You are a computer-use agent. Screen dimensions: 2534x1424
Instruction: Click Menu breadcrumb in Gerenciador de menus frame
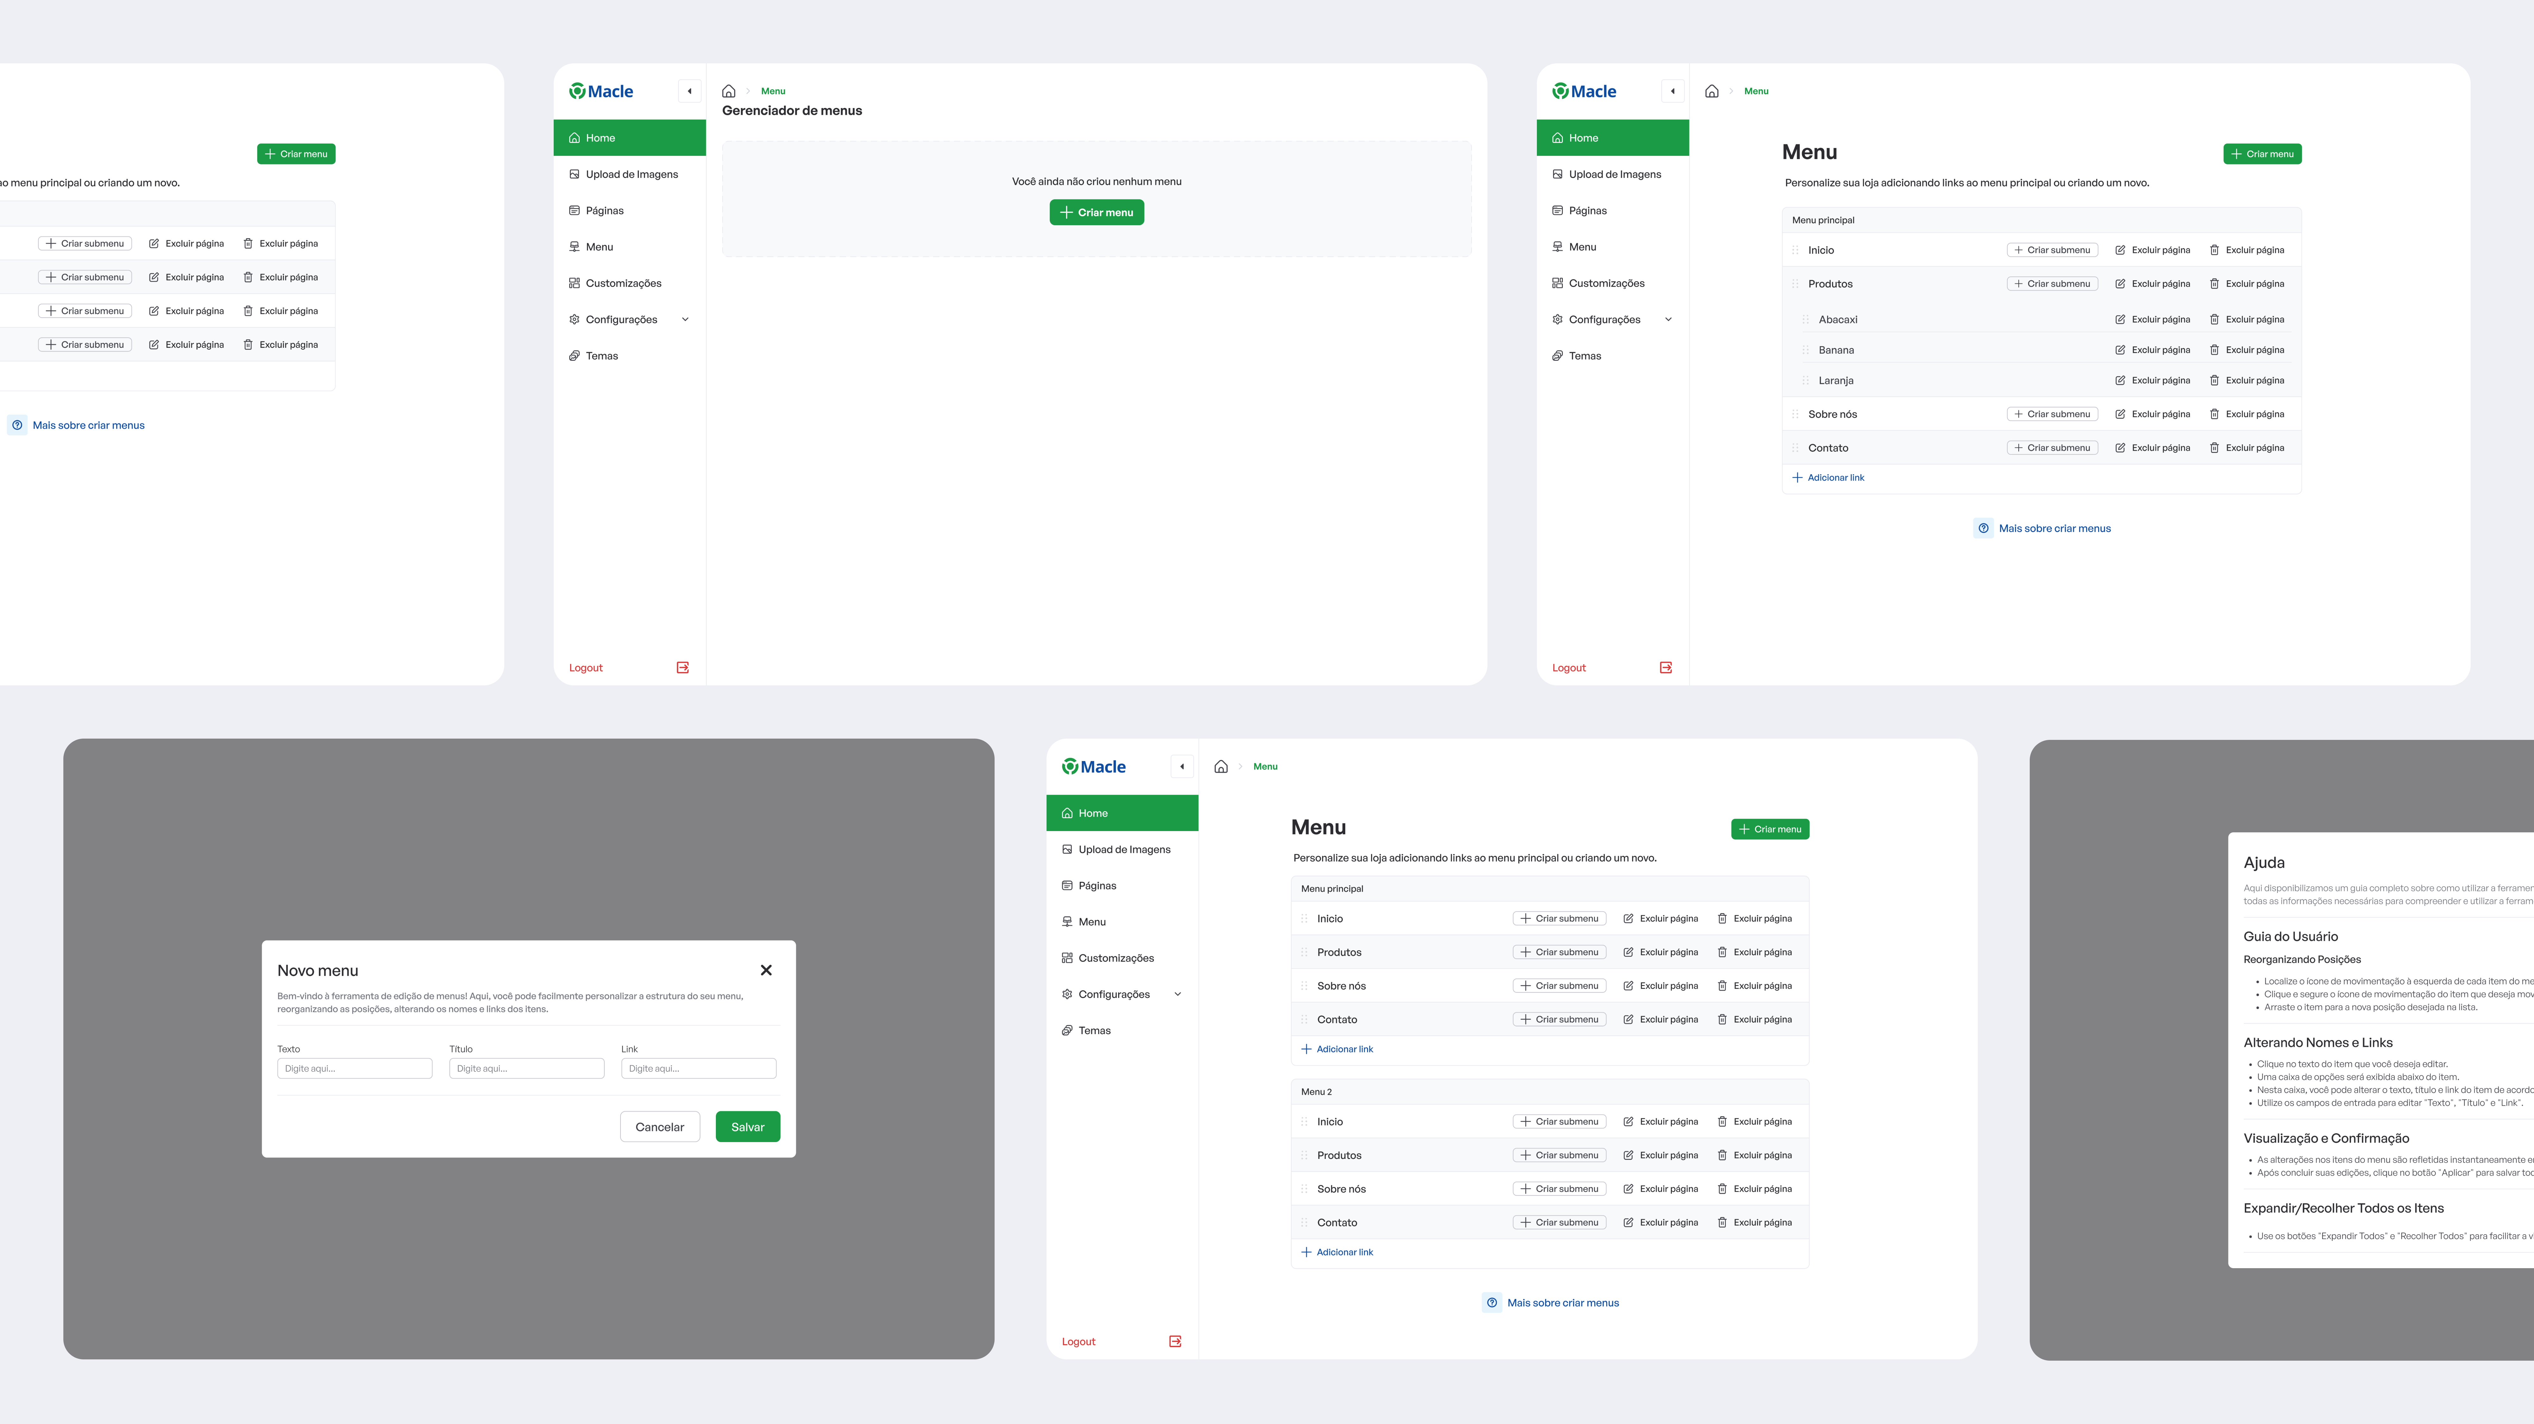(773, 92)
